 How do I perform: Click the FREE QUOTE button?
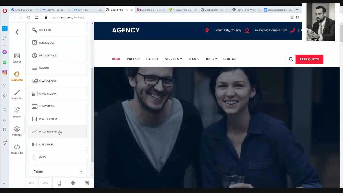click(309, 59)
